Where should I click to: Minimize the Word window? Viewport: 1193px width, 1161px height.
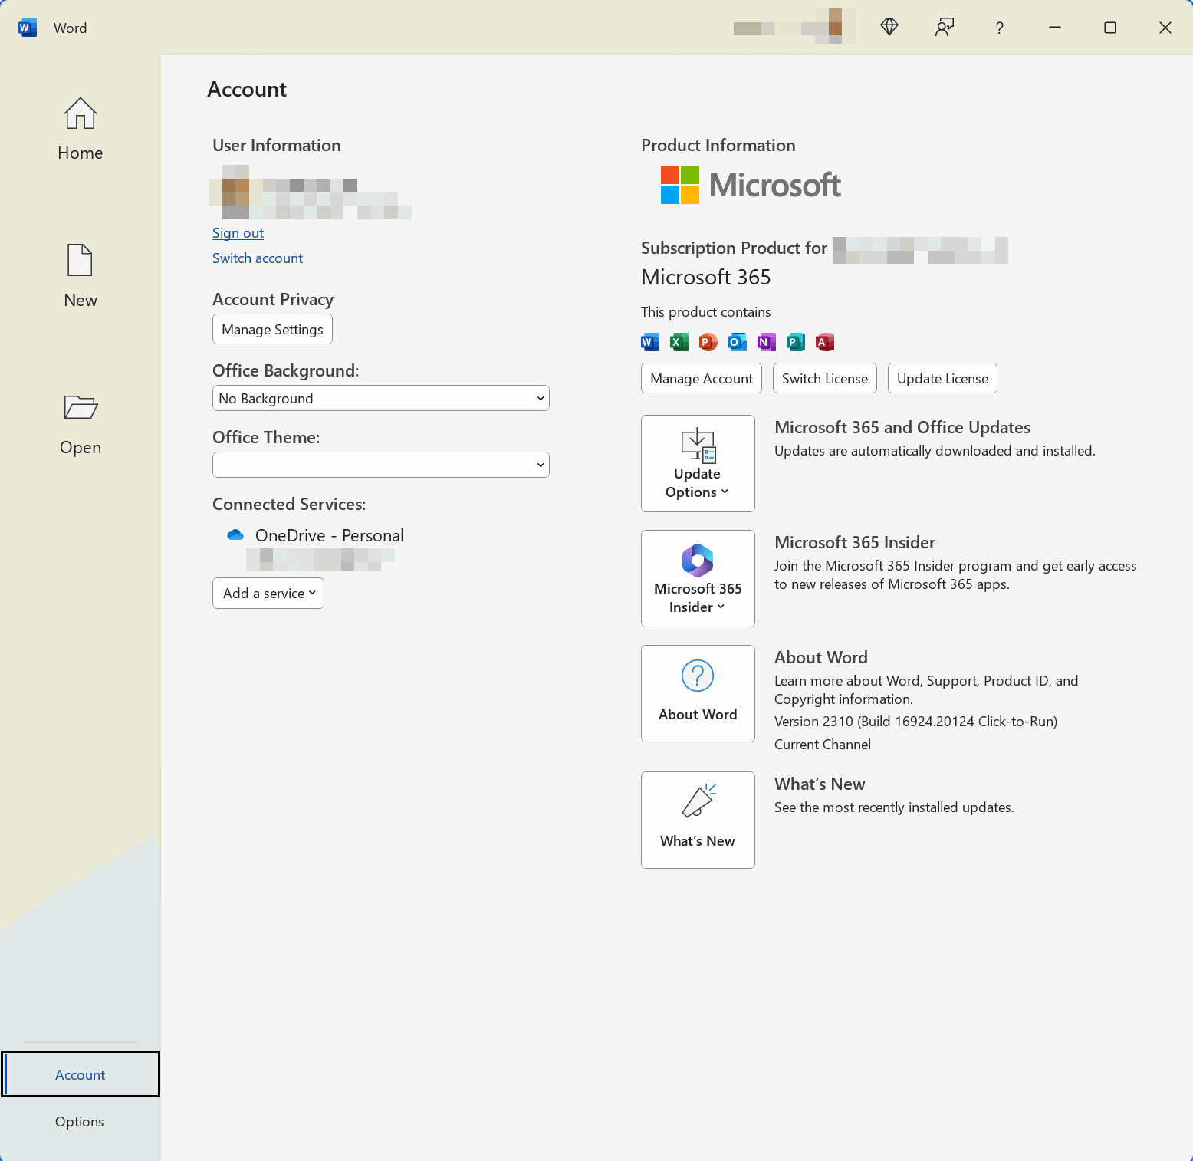click(x=1055, y=28)
